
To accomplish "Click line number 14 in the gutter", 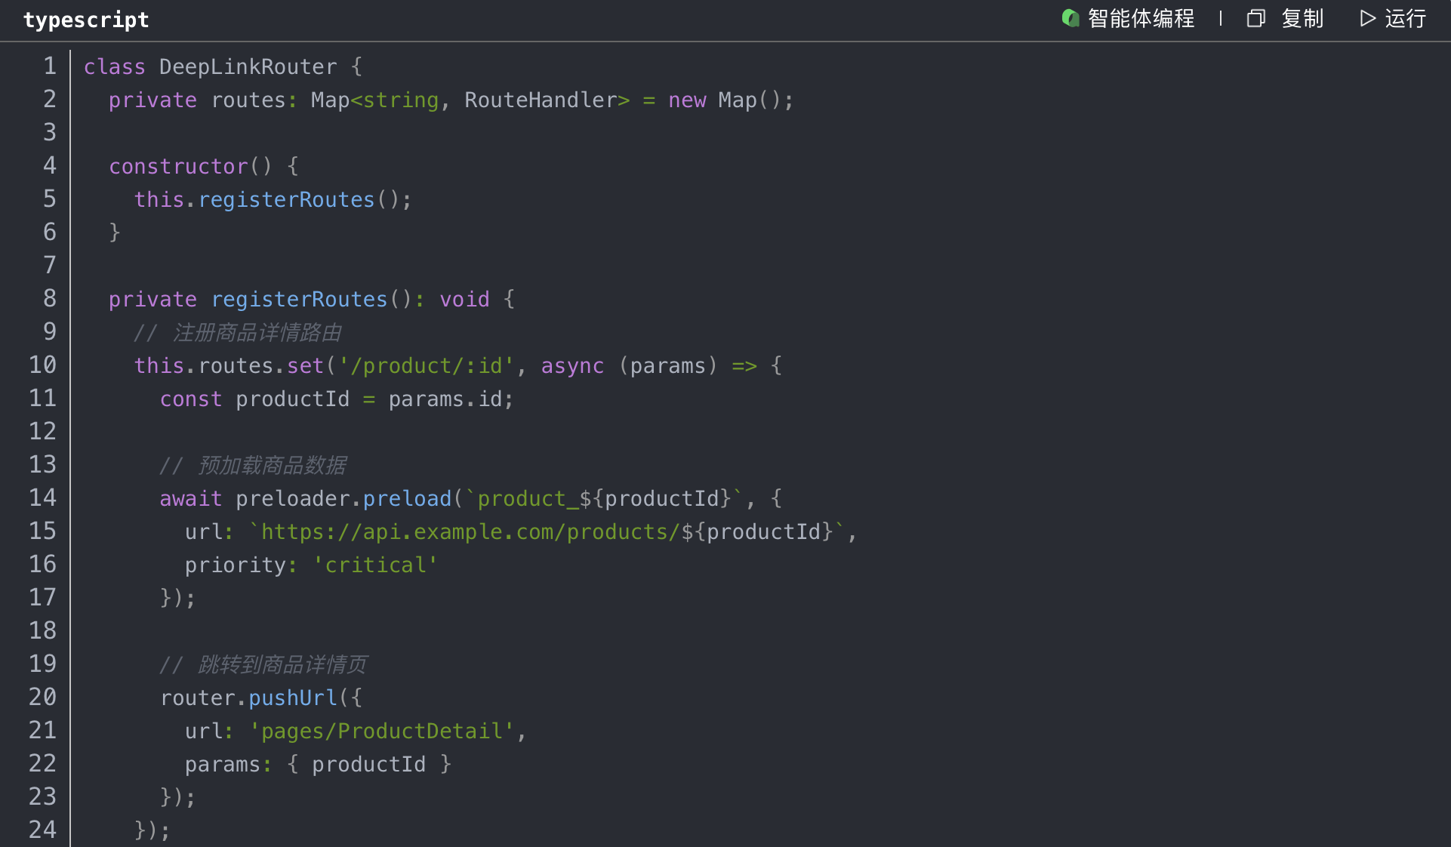I will tap(43, 498).
